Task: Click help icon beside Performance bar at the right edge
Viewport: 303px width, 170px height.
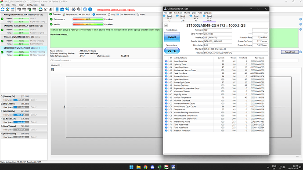Action: pyautogui.click(x=300, y=19)
